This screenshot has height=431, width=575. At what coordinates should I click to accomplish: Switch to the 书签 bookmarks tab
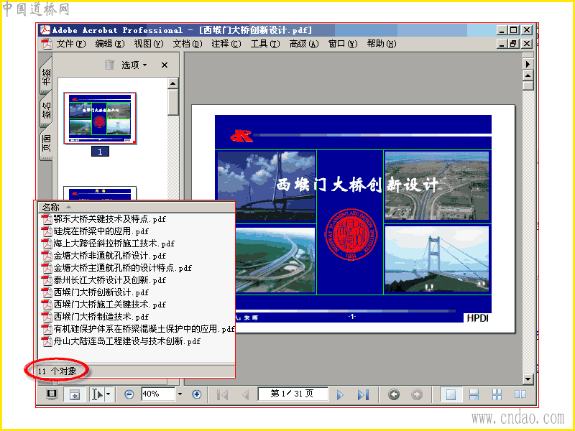(46, 75)
